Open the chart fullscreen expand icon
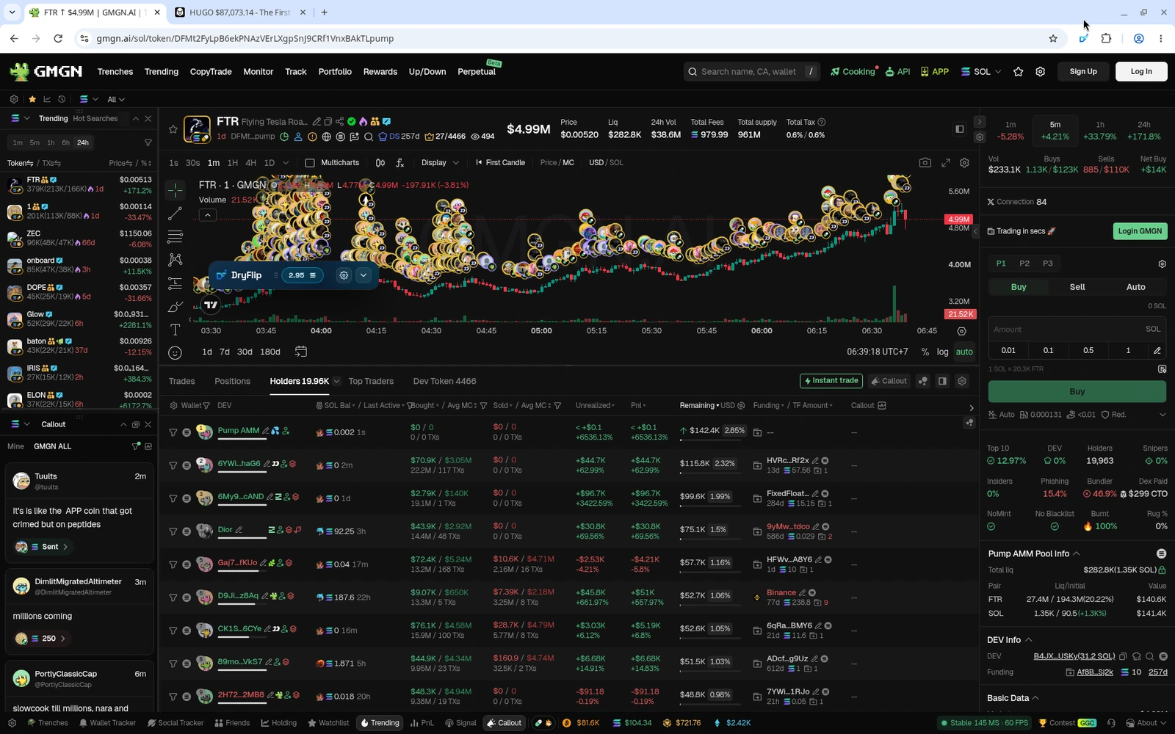 (946, 163)
